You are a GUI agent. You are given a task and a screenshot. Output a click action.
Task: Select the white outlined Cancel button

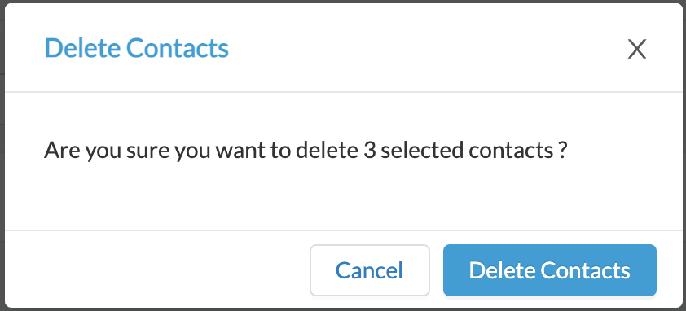370,270
